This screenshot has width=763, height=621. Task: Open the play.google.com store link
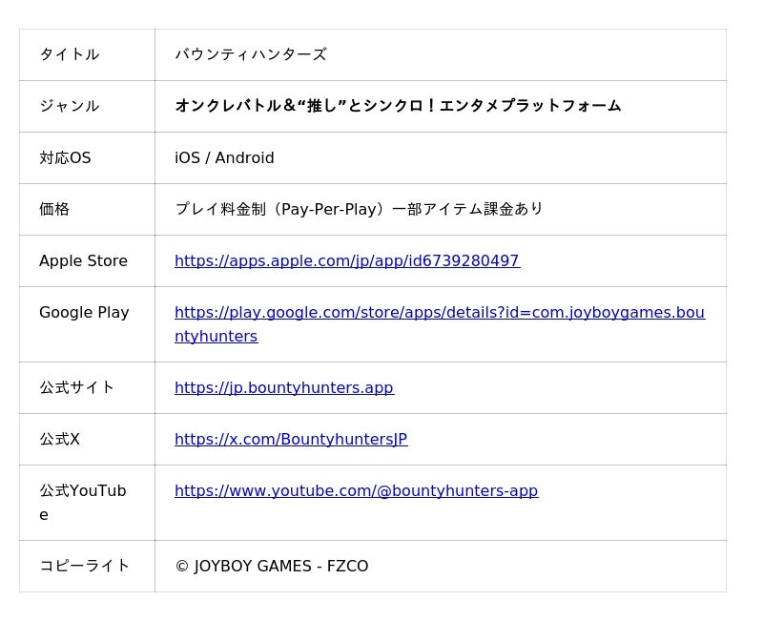click(x=439, y=313)
